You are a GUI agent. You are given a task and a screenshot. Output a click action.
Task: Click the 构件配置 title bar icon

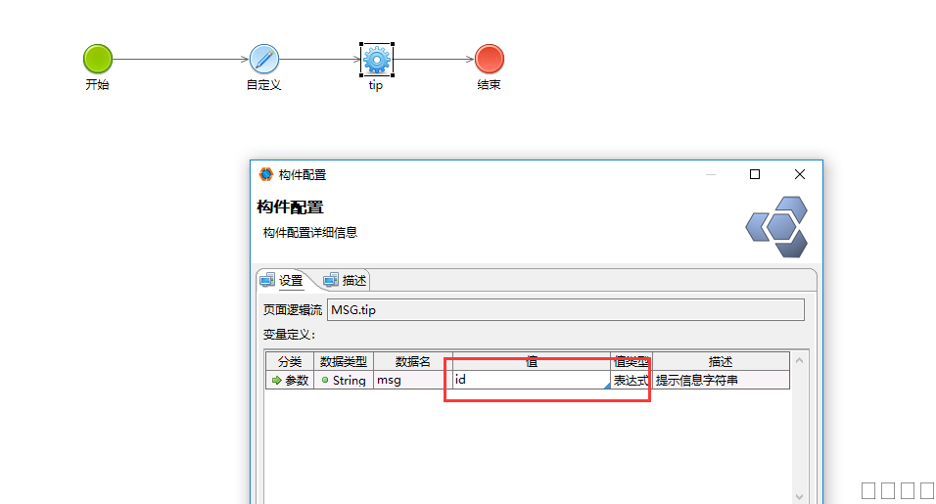click(265, 174)
